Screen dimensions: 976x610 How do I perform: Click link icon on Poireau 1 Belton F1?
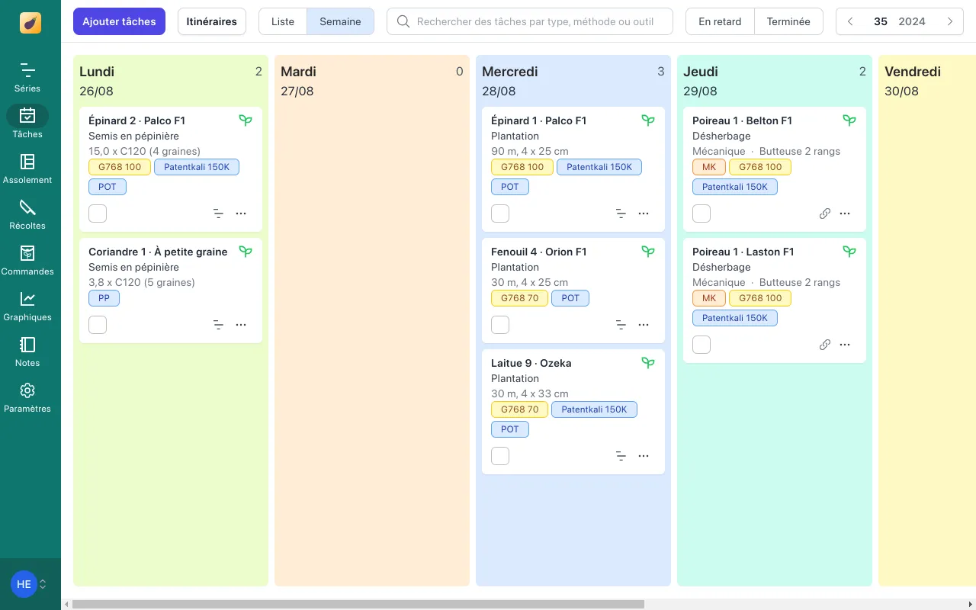(x=824, y=213)
